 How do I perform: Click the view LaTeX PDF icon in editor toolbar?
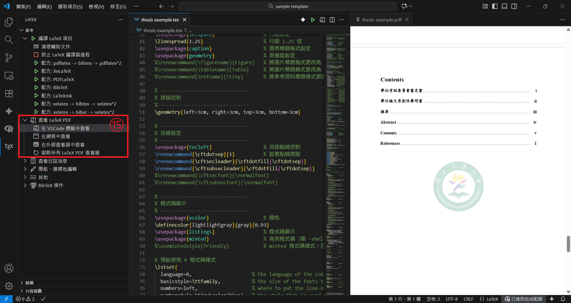coord(322,20)
